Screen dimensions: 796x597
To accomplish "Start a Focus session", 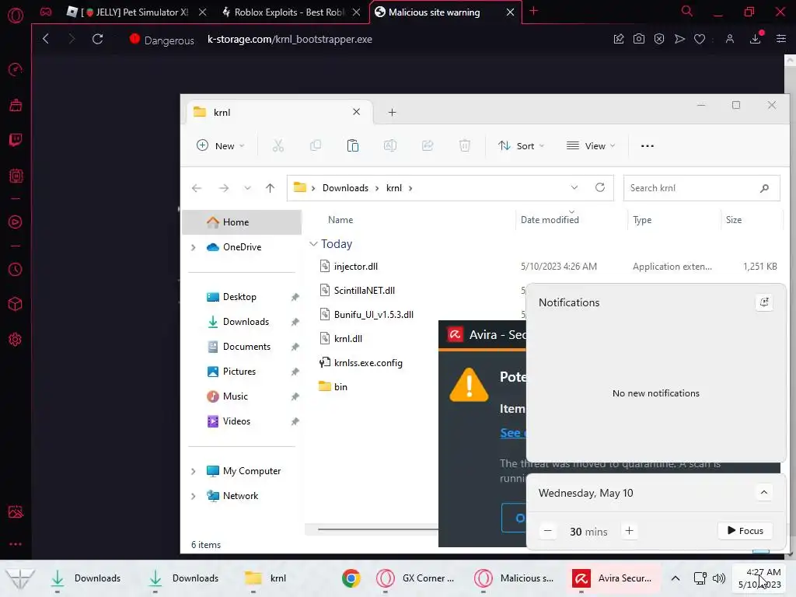I will 745,531.
